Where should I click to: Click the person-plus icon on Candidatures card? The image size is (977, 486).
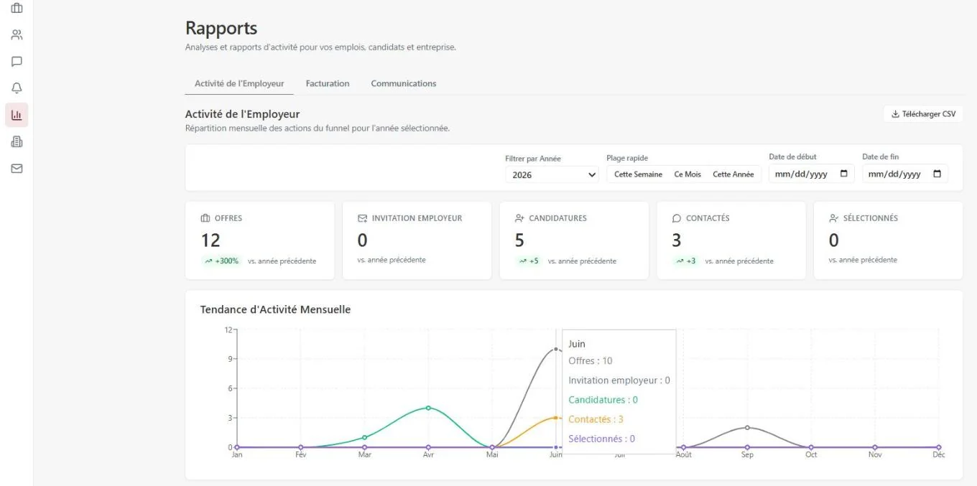pyautogui.click(x=519, y=218)
